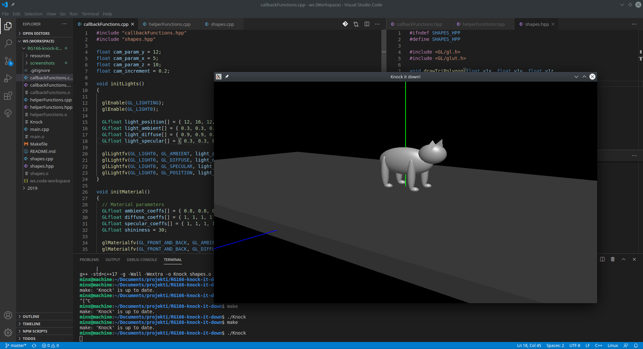Click the feedback icon in status bar
Image resolution: width=643 pixels, height=349 pixels.
[626, 346]
